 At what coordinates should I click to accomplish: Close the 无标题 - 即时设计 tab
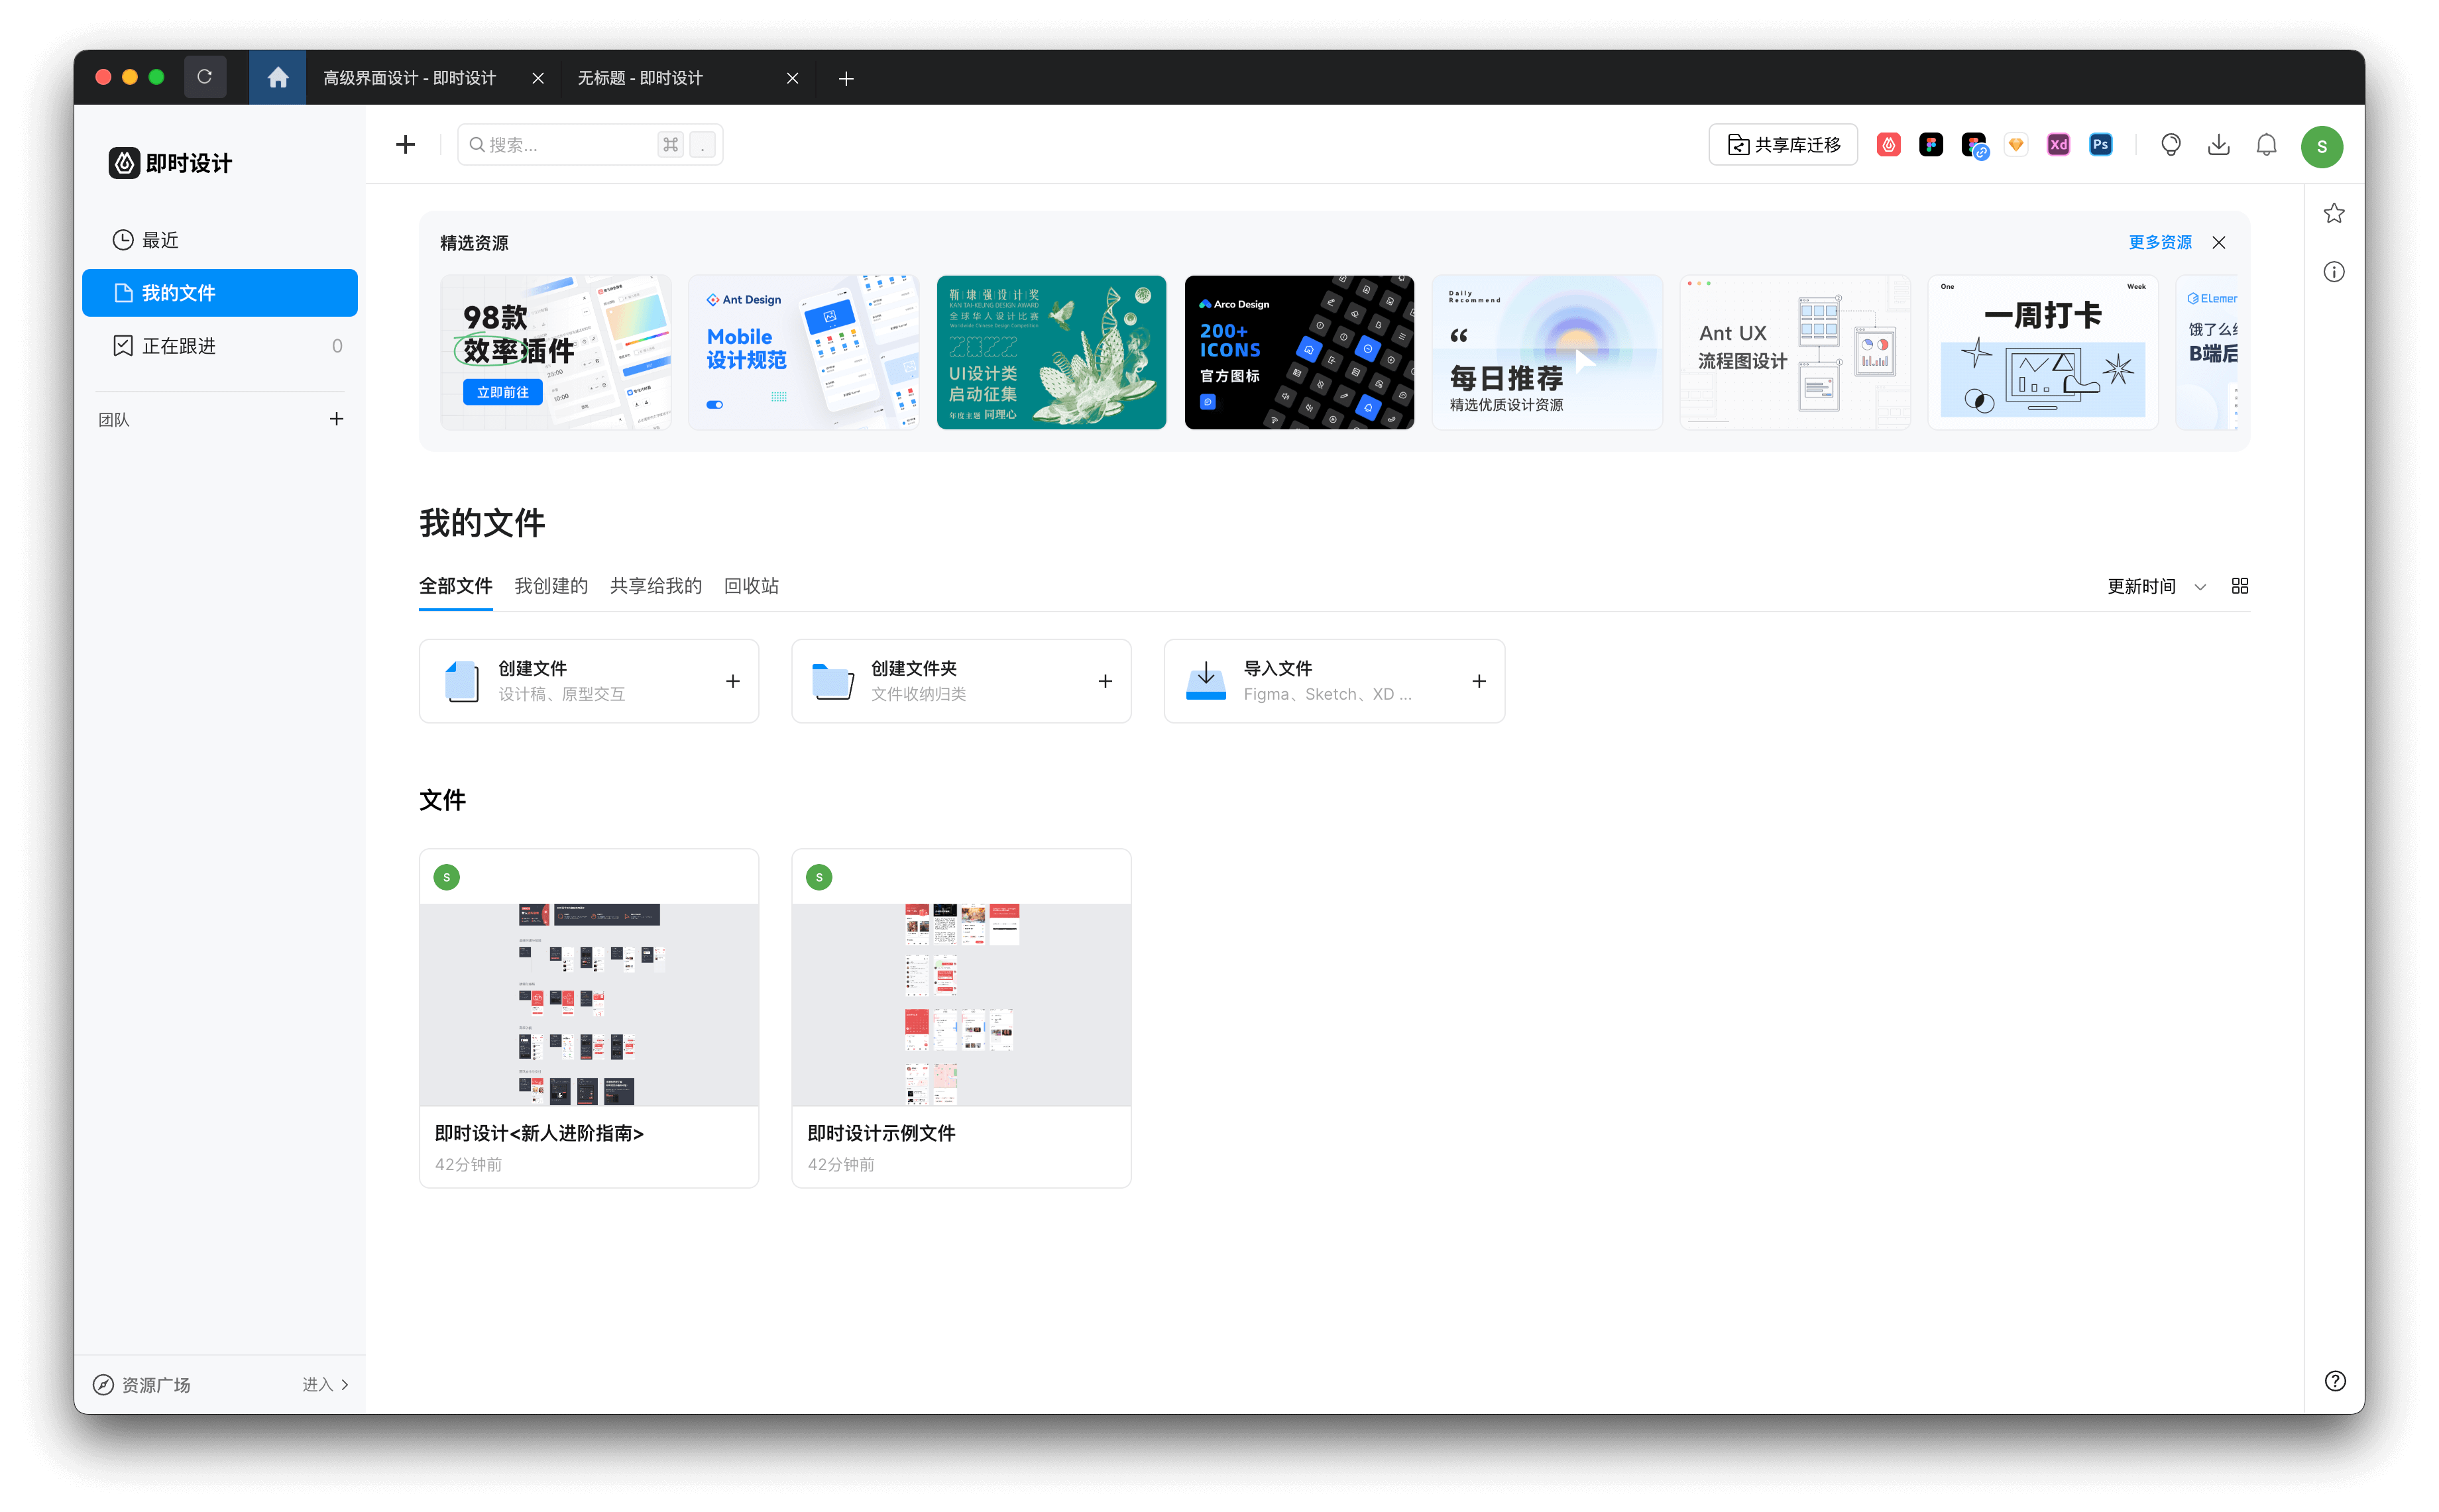point(792,78)
